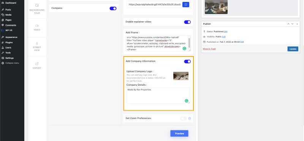Click the Media camera icon

tap(3, 15)
